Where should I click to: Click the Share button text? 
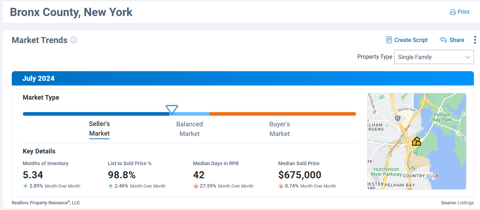click(457, 40)
